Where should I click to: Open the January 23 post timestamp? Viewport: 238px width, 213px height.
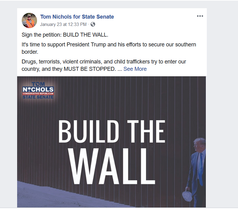coord(63,24)
